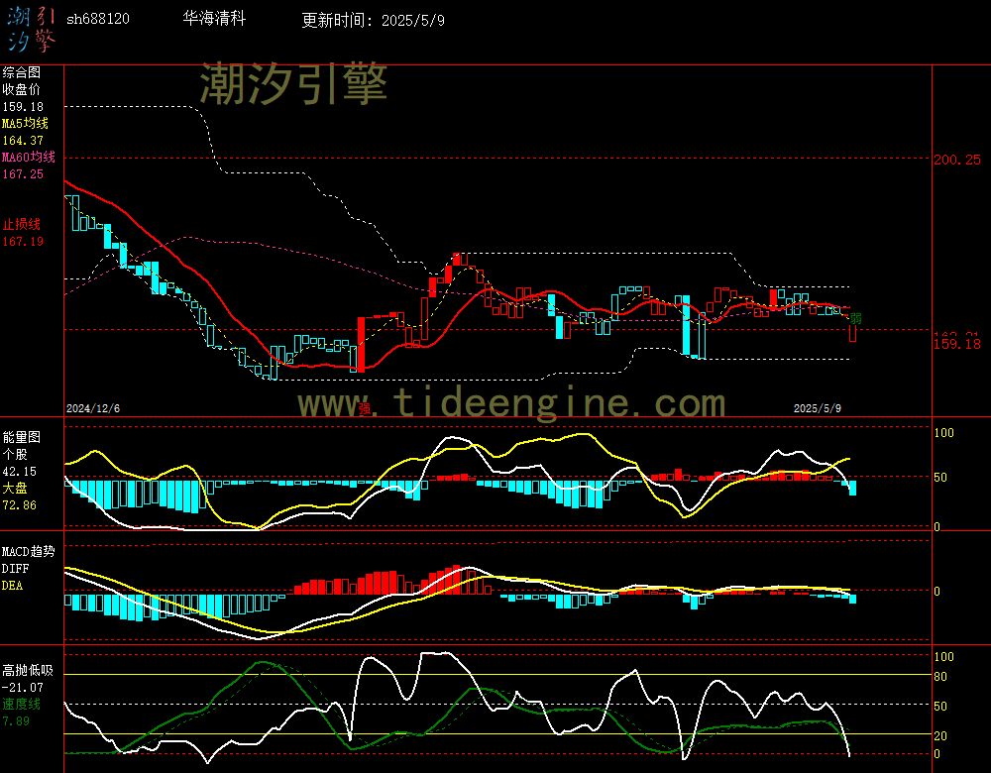Viewport: 991px width, 773px height.
Task: Click the 200.25 price on the right axis
Action: [x=957, y=160]
